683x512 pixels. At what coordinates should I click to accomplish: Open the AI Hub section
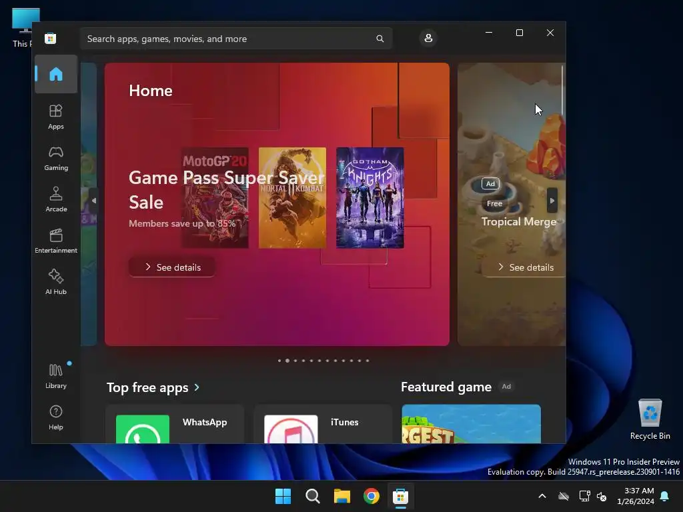[56, 282]
